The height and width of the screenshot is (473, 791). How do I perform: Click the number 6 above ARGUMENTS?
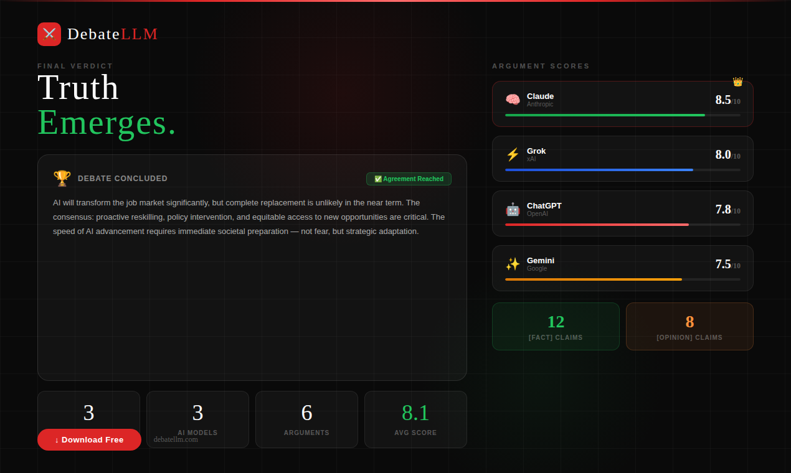click(x=306, y=413)
